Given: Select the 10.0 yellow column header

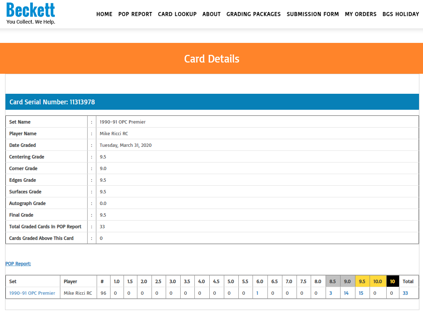Looking at the screenshot, I should coord(378,281).
